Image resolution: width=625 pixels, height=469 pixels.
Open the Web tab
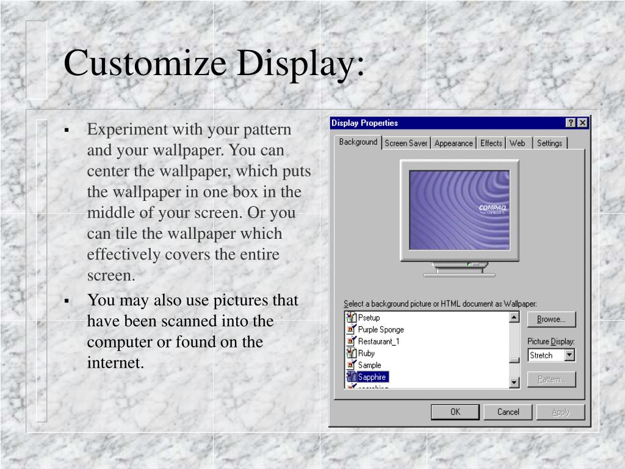click(x=518, y=143)
